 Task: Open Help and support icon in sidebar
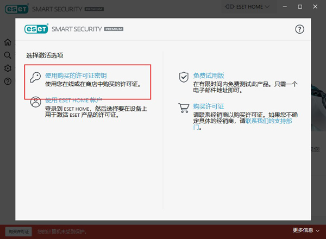pyautogui.click(x=8, y=81)
